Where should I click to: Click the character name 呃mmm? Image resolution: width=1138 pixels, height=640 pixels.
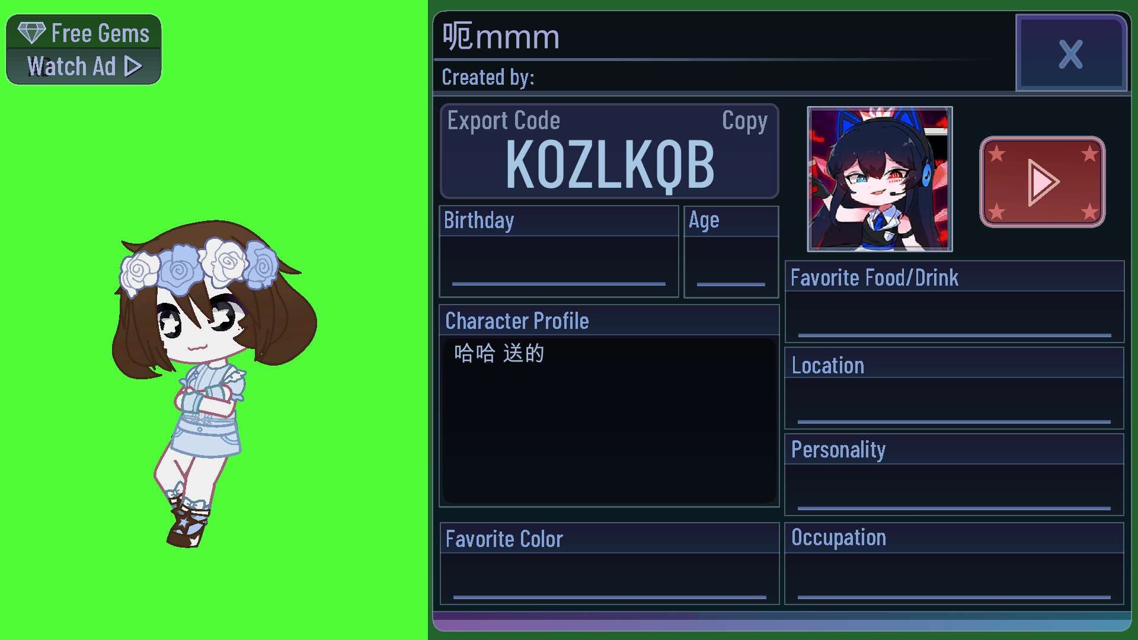(501, 37)
